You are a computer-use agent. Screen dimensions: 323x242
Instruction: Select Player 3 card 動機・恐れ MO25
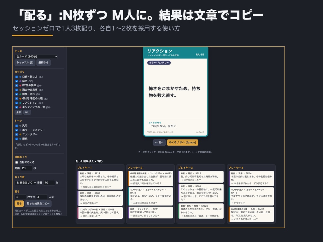pos(201,211)
